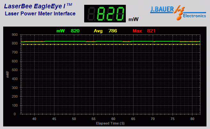The width and height of the screenshot is (210, 129).
Task: Click the 40 second mark on time axis
Action: [x=34, y=118]
